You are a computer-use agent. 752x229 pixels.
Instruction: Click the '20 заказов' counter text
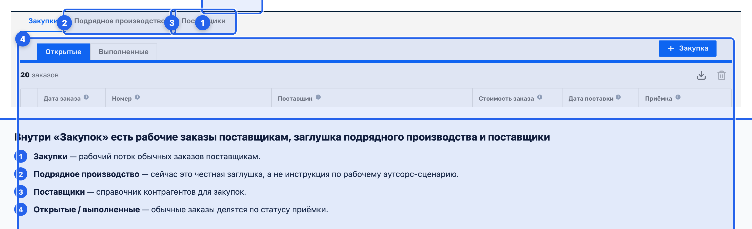40,75
